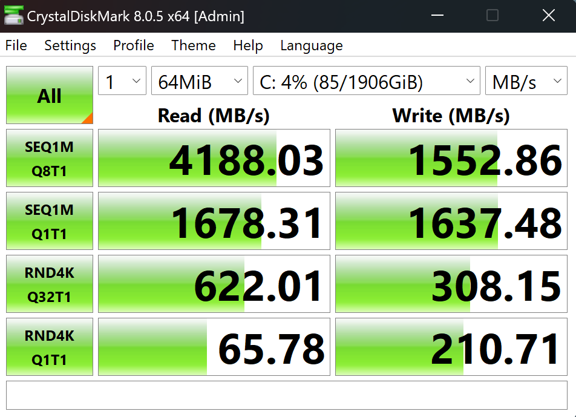The image size is (576, 417).
Task: Click the 210.71 random write result
Action: 451,346
